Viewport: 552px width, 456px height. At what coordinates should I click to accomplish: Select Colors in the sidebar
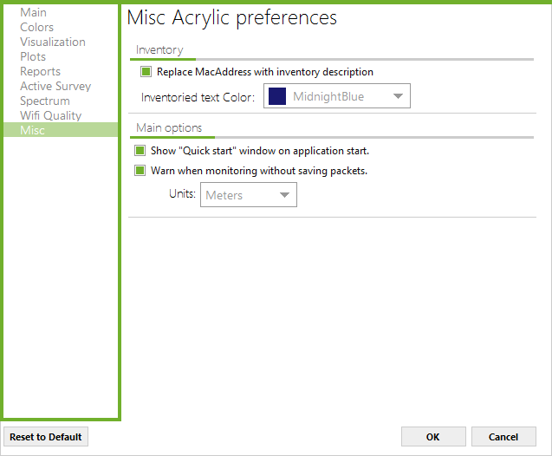click(37, 28)
